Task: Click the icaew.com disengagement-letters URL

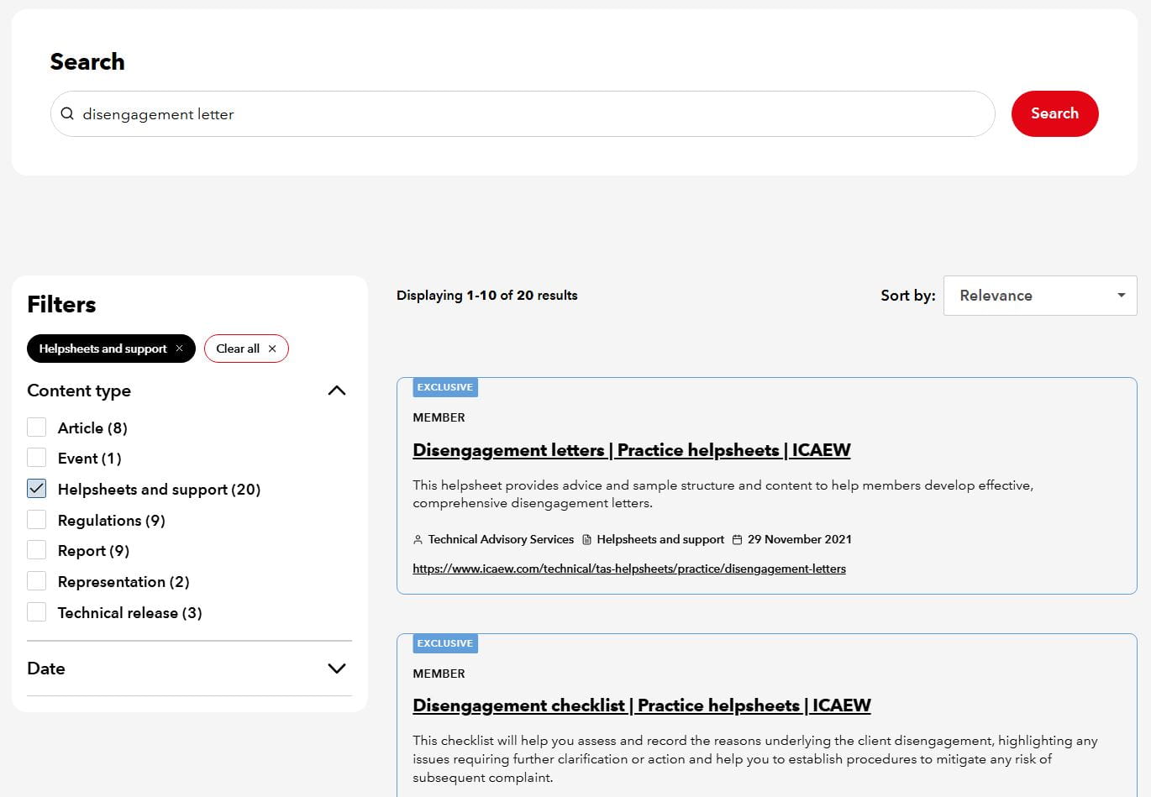Action: [628, 569]
